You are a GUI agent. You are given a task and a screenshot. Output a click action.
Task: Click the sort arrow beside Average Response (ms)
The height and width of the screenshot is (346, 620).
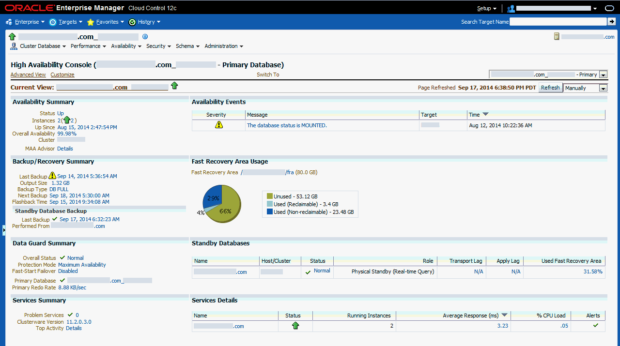[x=504, y=315]
